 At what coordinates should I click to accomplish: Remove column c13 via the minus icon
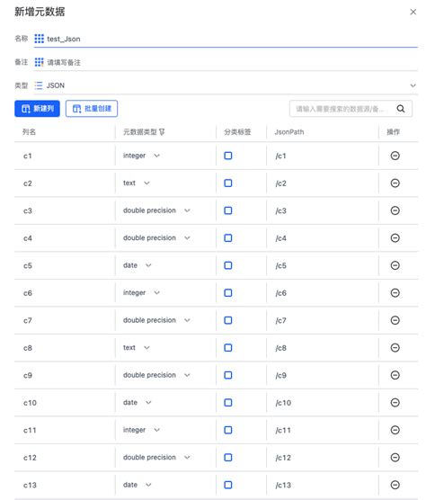coord(395,485)
